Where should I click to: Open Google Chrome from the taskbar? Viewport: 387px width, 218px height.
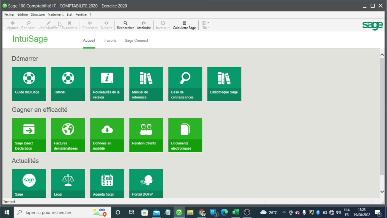coord(202,213)
